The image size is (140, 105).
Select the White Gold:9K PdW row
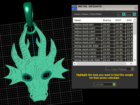pos(103,46)
